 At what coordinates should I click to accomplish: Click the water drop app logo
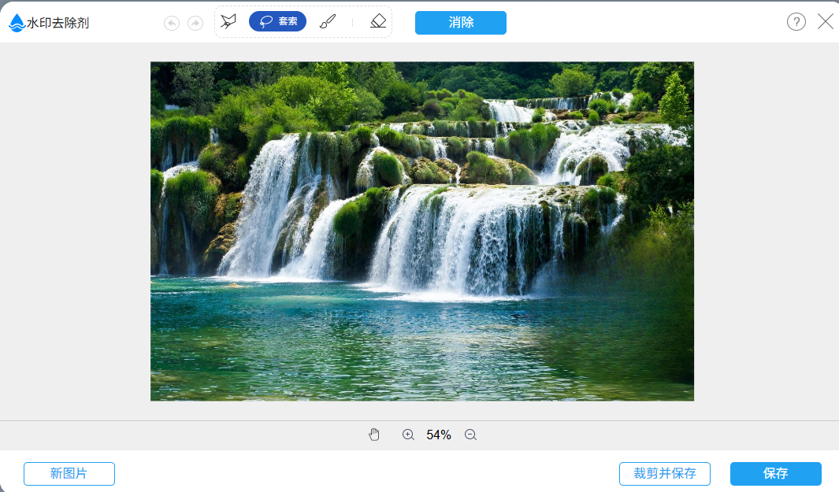click(x=17, y=23)
